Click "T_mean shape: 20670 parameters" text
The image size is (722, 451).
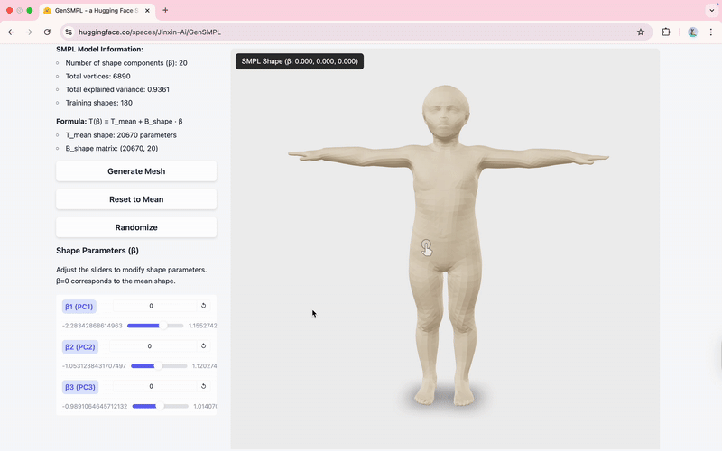click(x=121, y=135)
